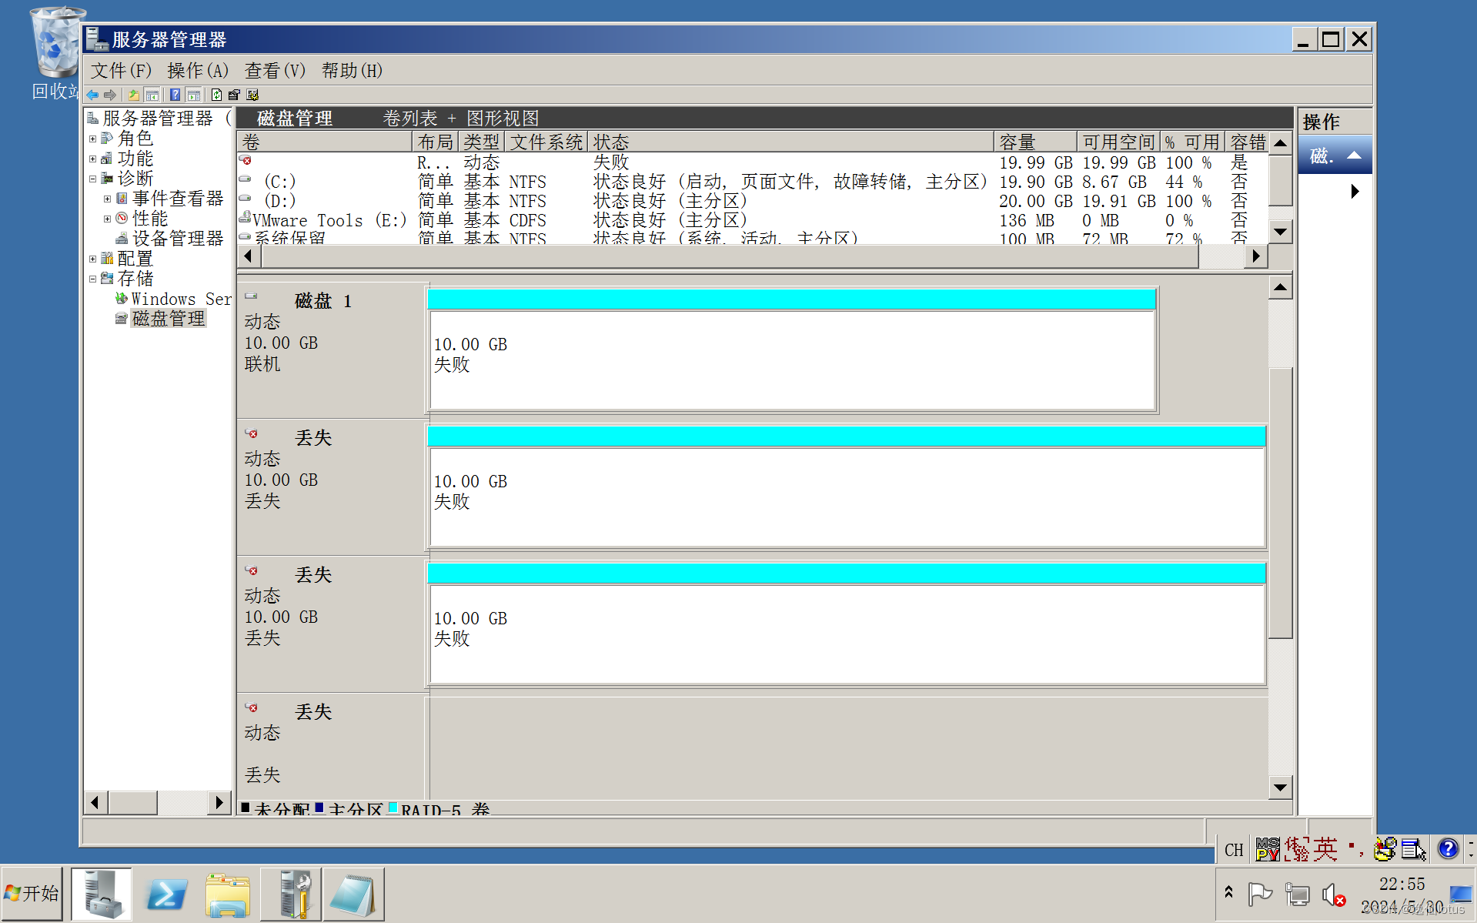Open Action Center via the flag icon
1477x923 pixels.
pyautogui.click(x=1260, y=894)
